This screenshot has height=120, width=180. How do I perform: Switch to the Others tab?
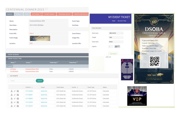click(19, 14)
